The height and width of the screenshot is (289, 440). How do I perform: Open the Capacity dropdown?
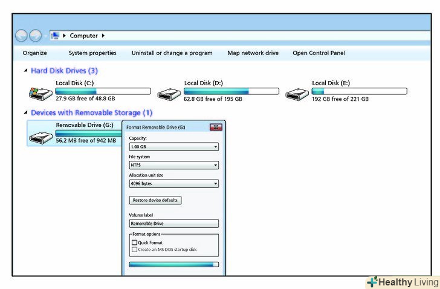pos(173,146)
